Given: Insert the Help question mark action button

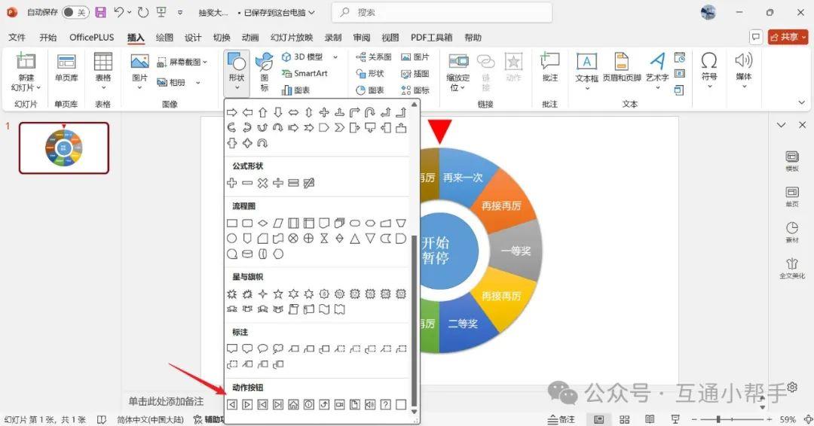Looking at the screenshot, I should 385,404.
